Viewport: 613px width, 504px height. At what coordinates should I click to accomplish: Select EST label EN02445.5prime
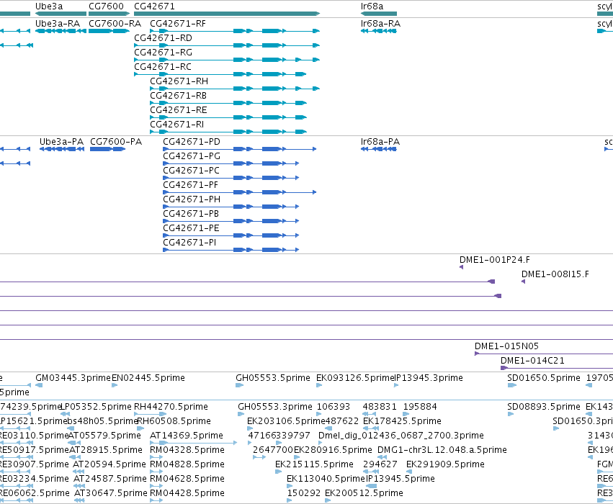point(148,378)
